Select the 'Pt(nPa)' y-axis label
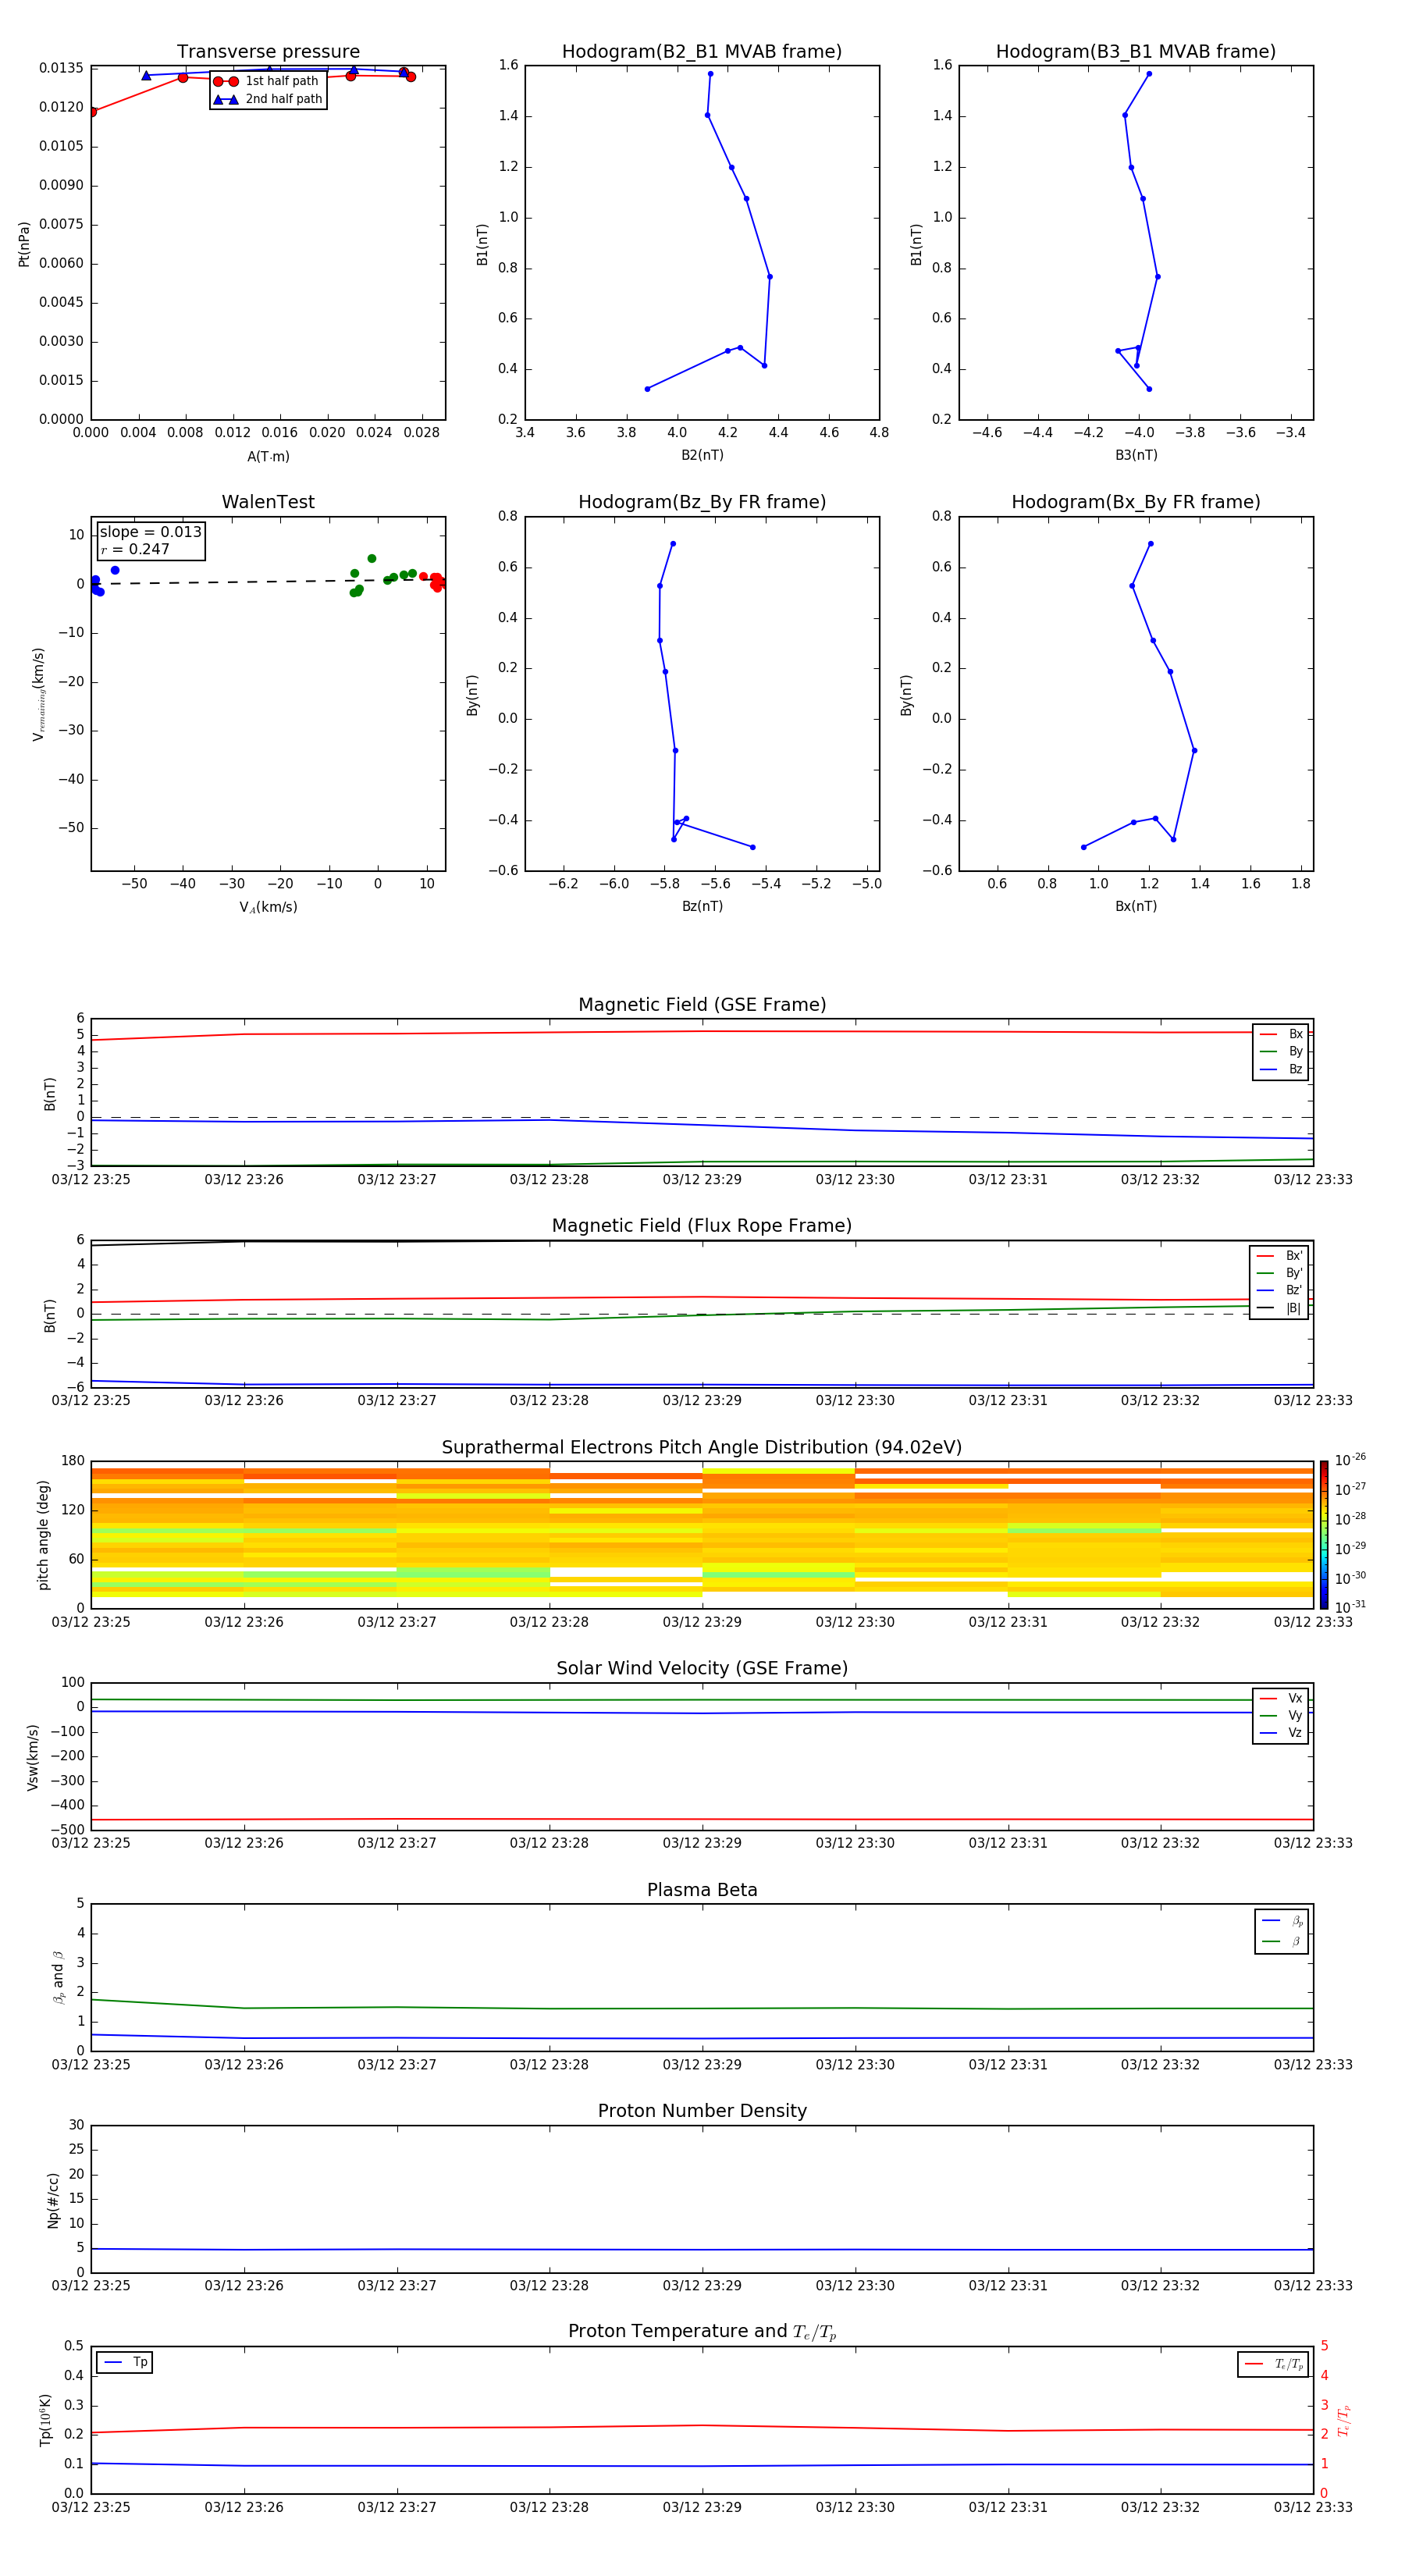This screenshot has height=2576, width=1405. click(x=24, y=244)
